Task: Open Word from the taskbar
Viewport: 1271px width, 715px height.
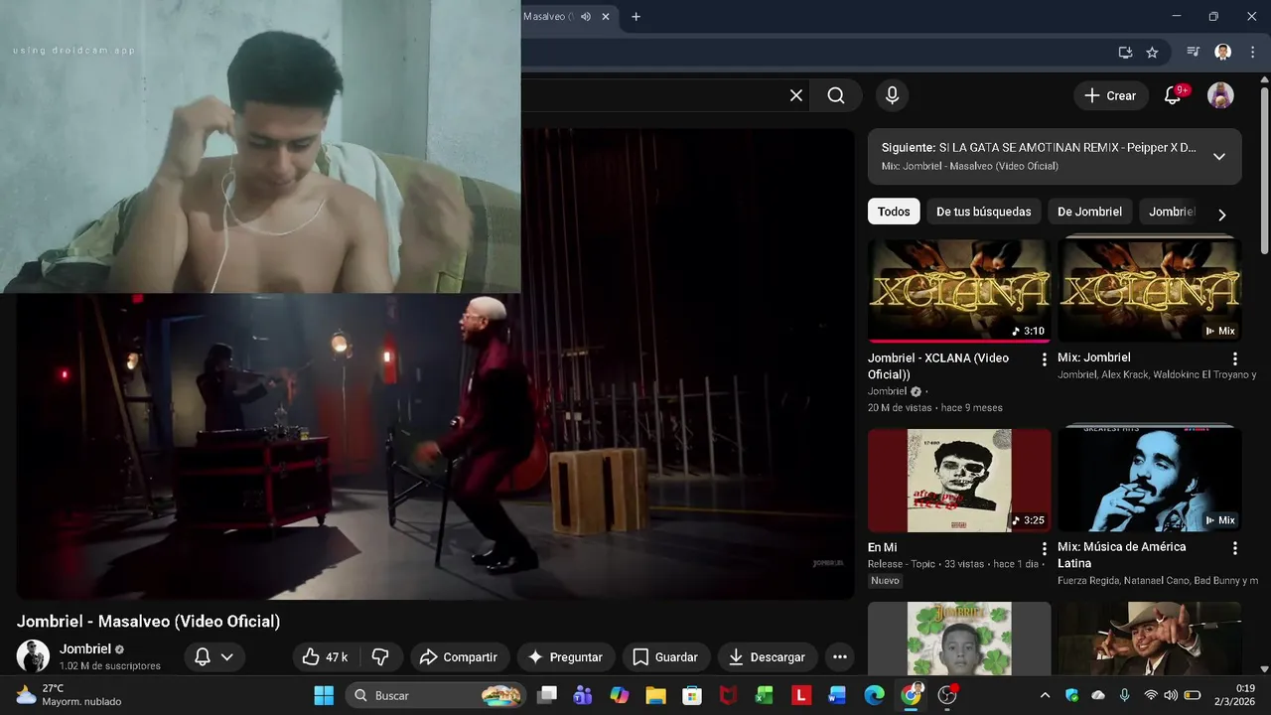Action: 837,695
